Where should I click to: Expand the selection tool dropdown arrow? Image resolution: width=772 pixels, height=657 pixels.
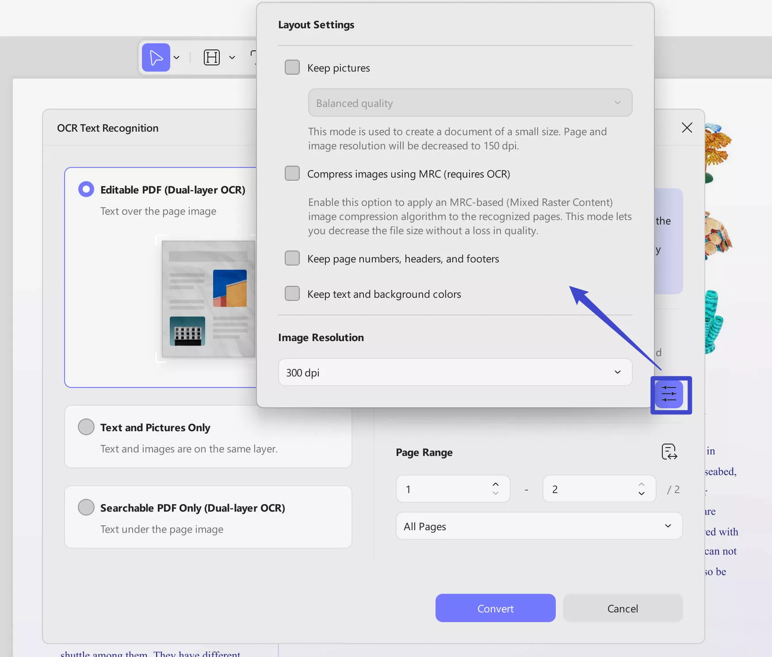tap(177, 57)
